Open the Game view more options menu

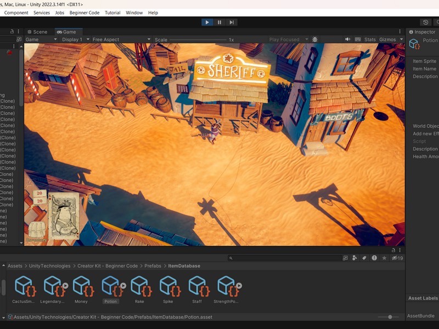pyautogui.click(x=400, y=32)
